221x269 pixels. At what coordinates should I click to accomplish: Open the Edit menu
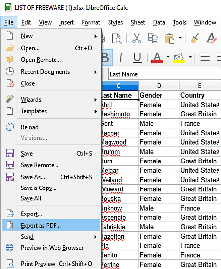tap(26, 22)
